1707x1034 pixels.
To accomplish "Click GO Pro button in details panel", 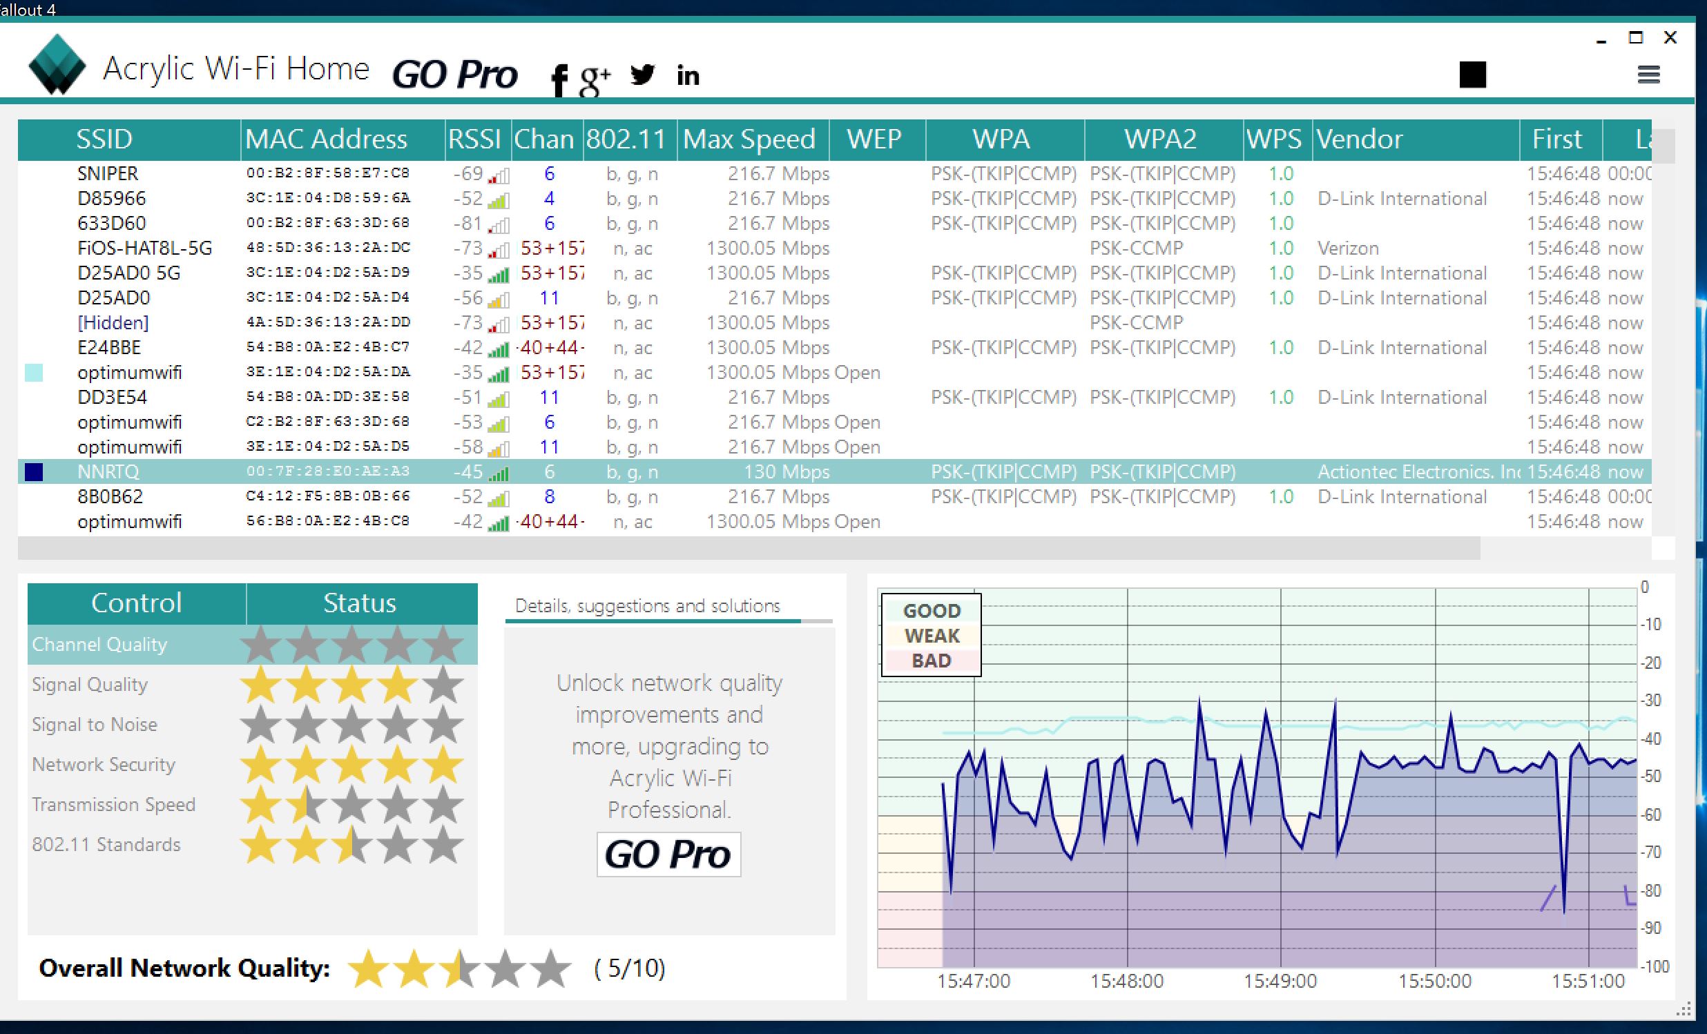I will click(x=668, y=855).
